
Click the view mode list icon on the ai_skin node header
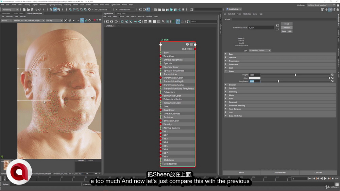[191, 44]
